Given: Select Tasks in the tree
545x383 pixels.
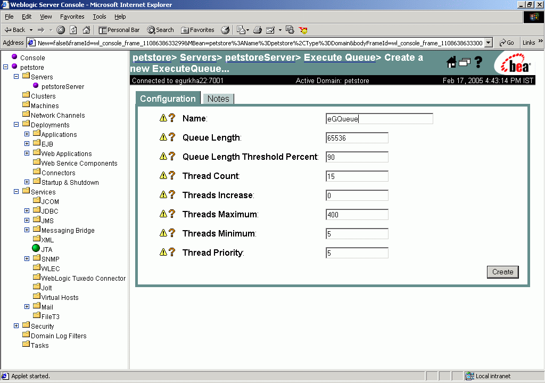Looking at the screenshot, I should [39, 345].
